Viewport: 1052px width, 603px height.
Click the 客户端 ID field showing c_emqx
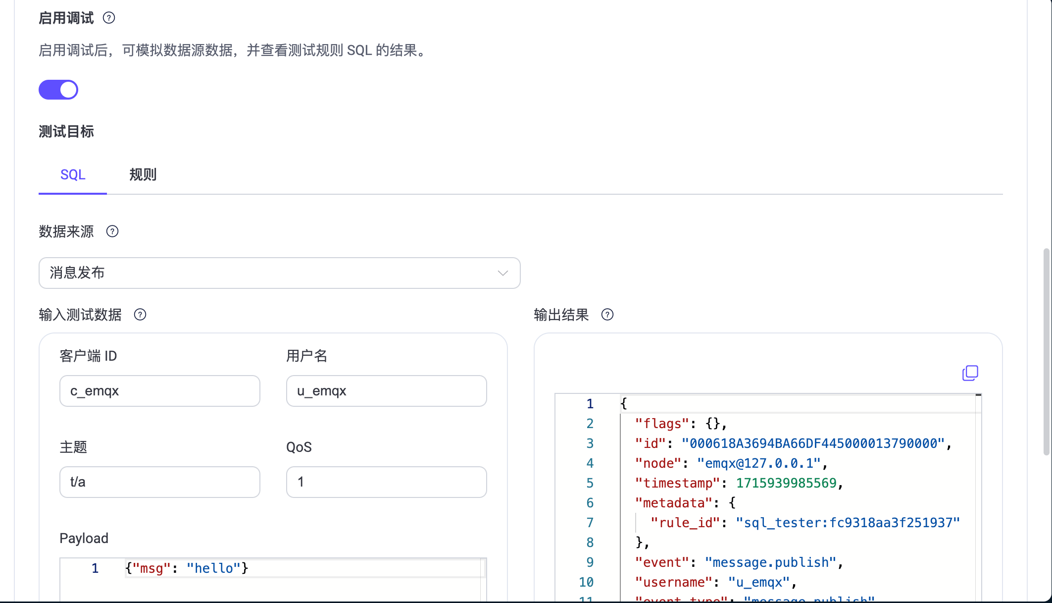159,391
